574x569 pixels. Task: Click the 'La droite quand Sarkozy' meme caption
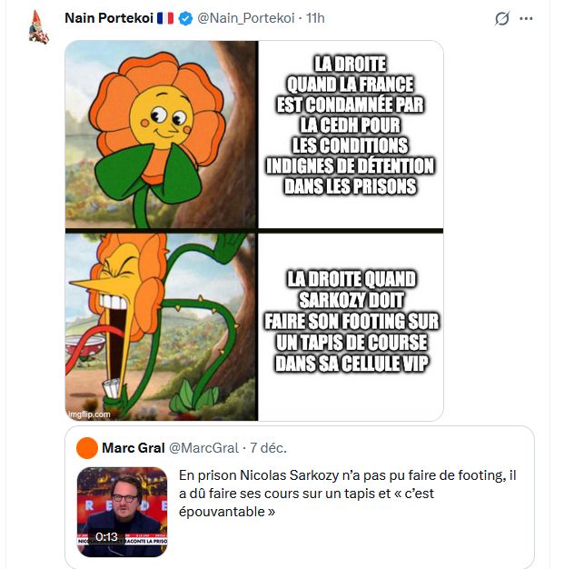click(x=351, y=320)
